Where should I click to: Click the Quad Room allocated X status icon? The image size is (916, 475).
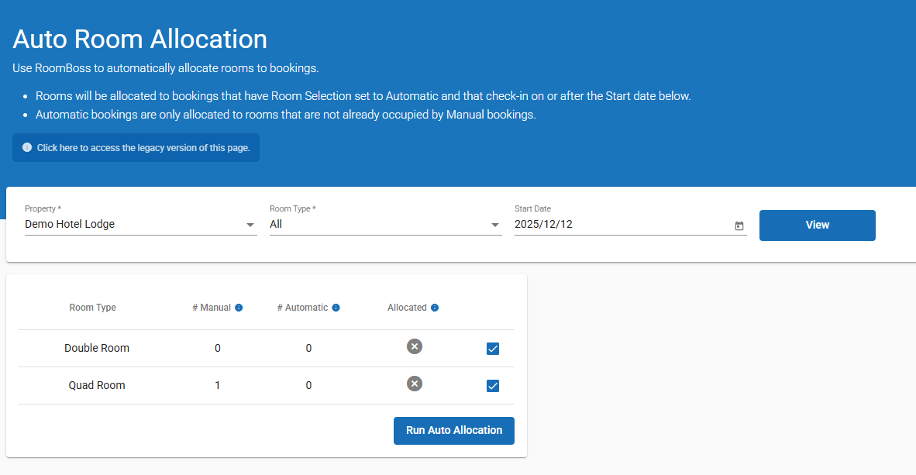tap(415, 384)
